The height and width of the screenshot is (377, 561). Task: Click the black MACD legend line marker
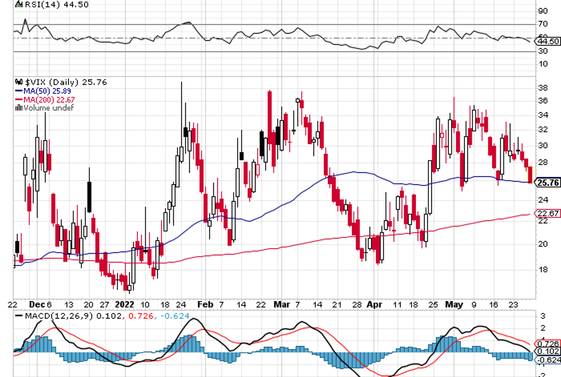point(19,315)
